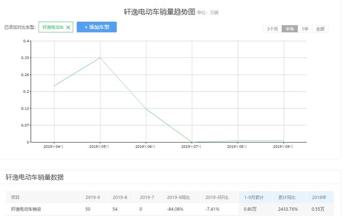342x216 pixels.
Task: Click the 2433.76% cumulative growth cell
Action: click(x=288, y=209)
